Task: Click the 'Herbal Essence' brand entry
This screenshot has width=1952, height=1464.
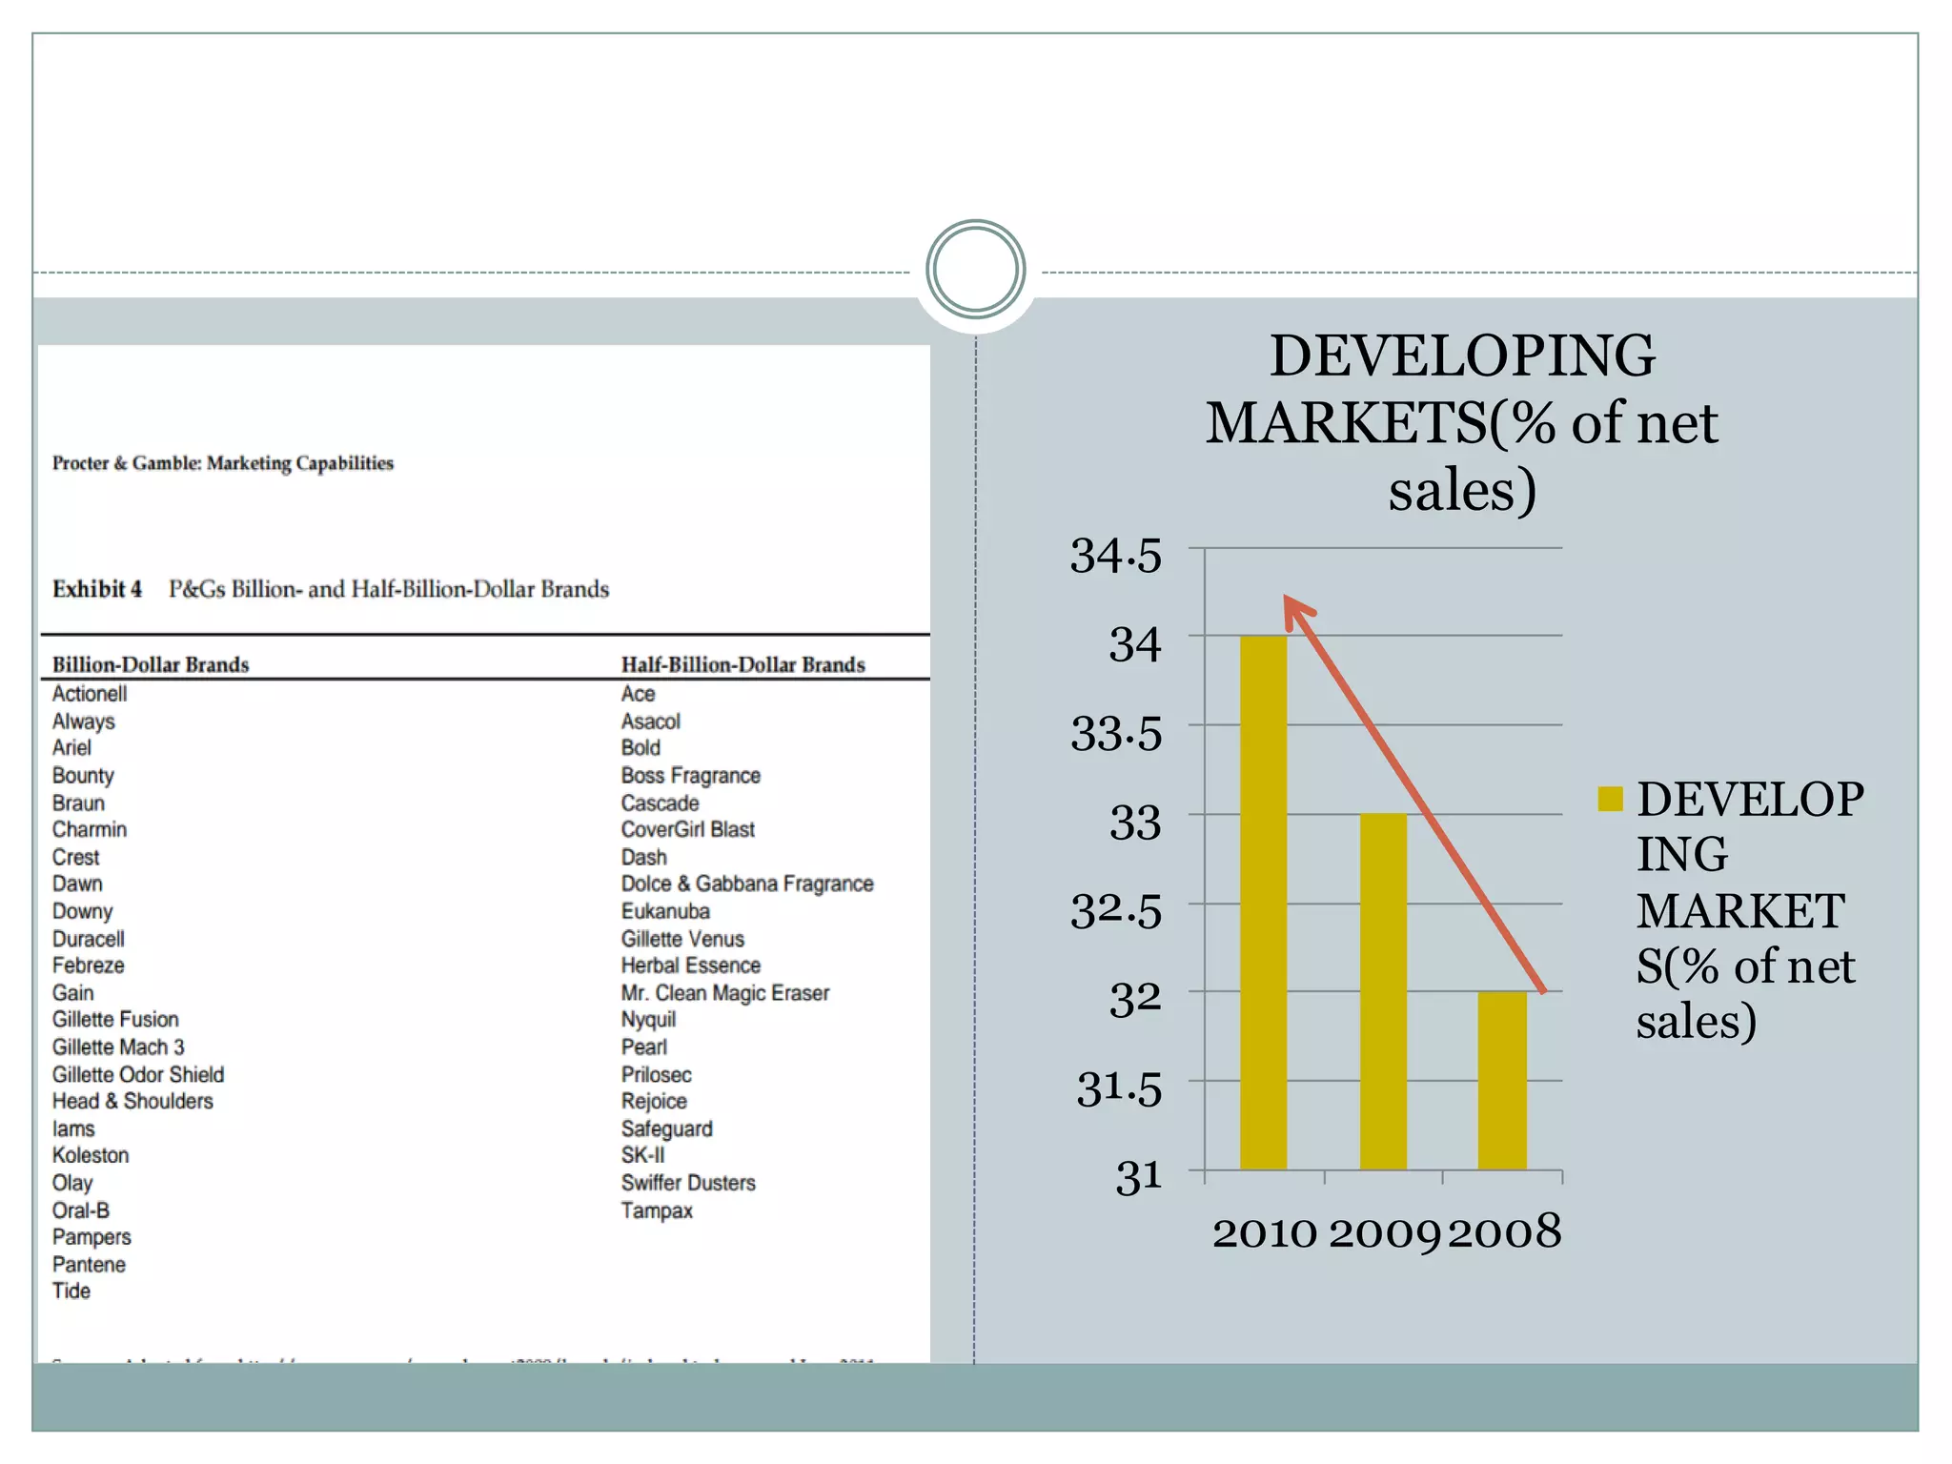Action: (x=691, y=966)
